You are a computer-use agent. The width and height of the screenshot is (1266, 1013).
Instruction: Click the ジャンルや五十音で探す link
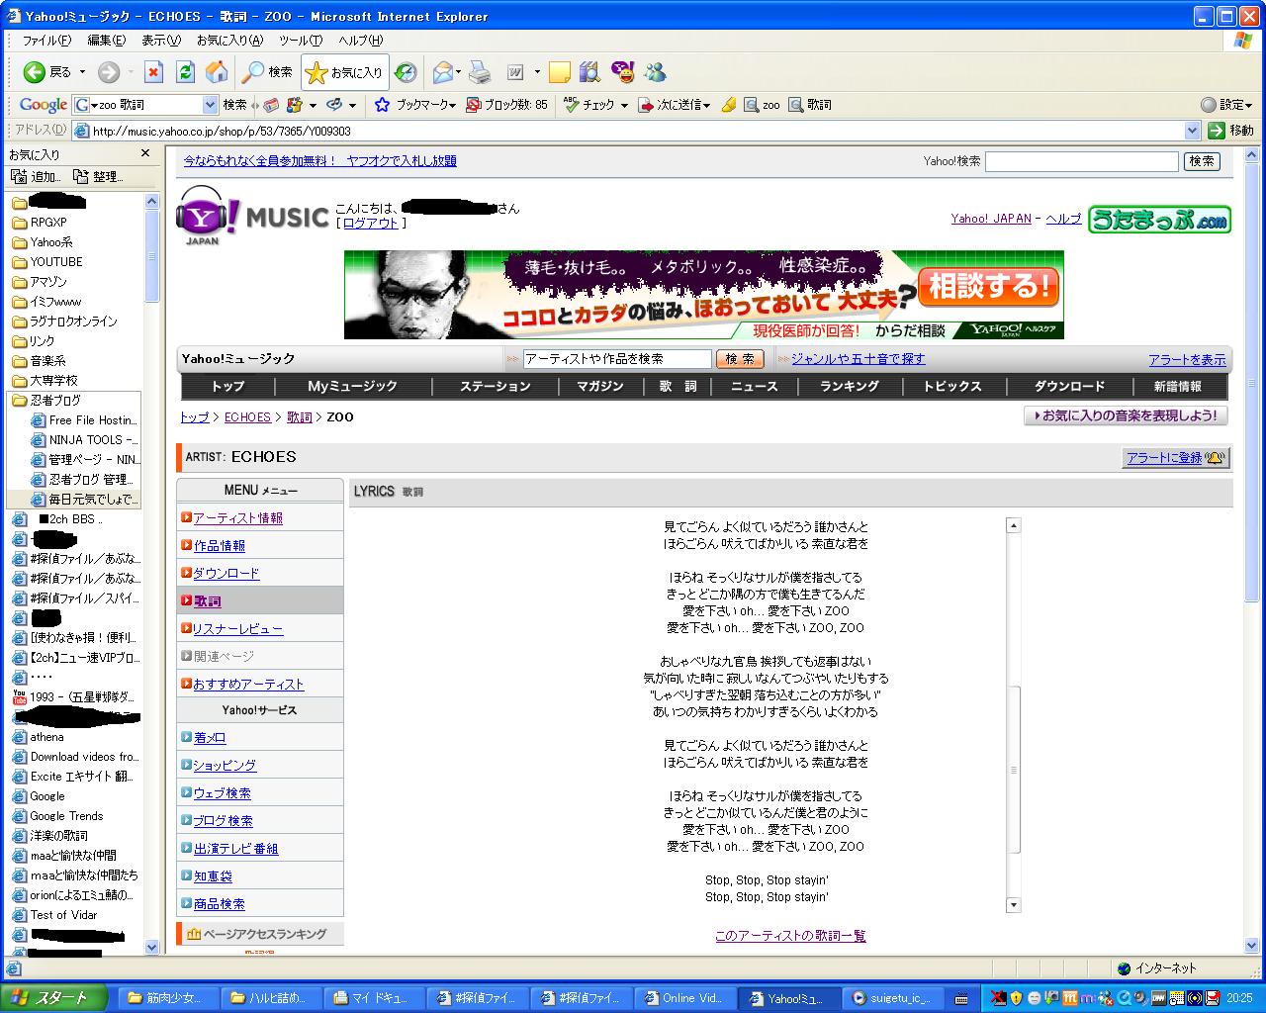pyautogui.click(x=859, y=359)
